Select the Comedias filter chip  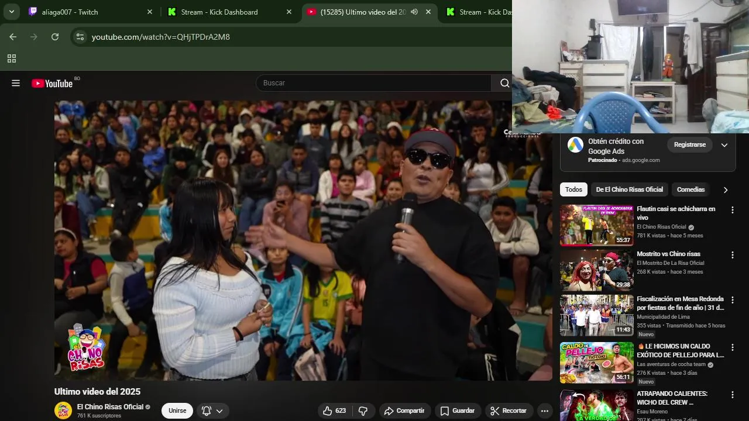coord(691,189)
